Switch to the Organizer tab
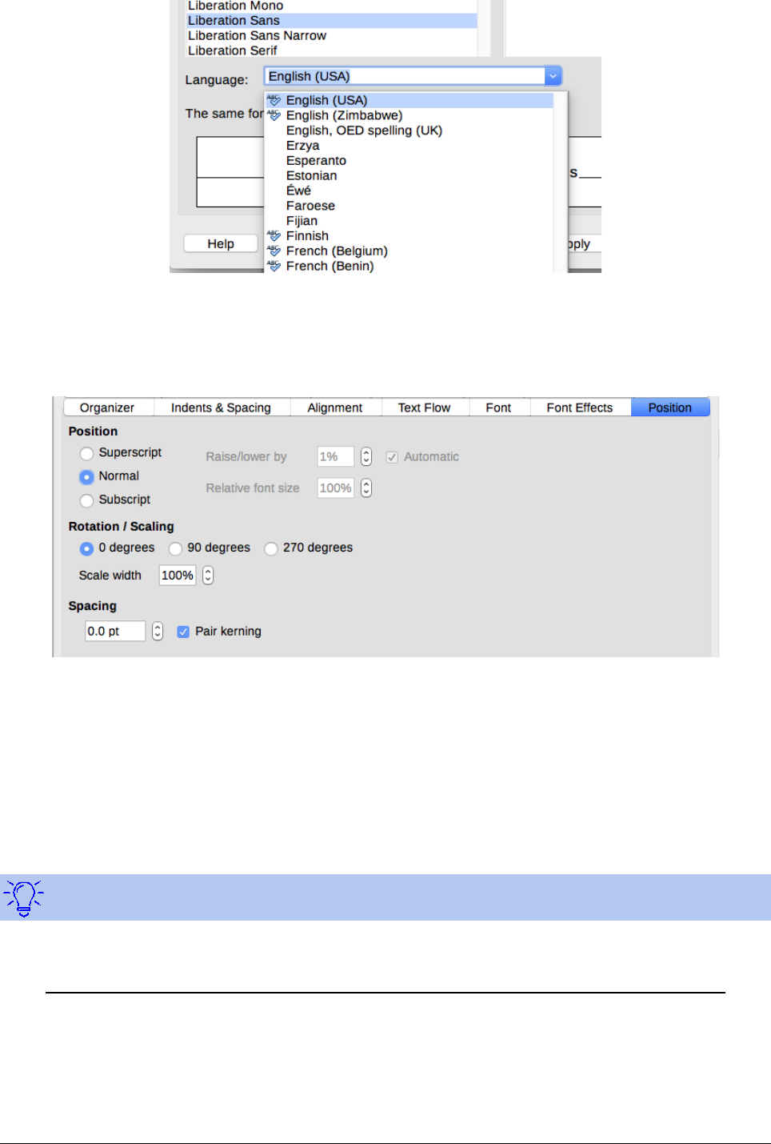This screenshot has width=771, height=1144. [107, 407]
